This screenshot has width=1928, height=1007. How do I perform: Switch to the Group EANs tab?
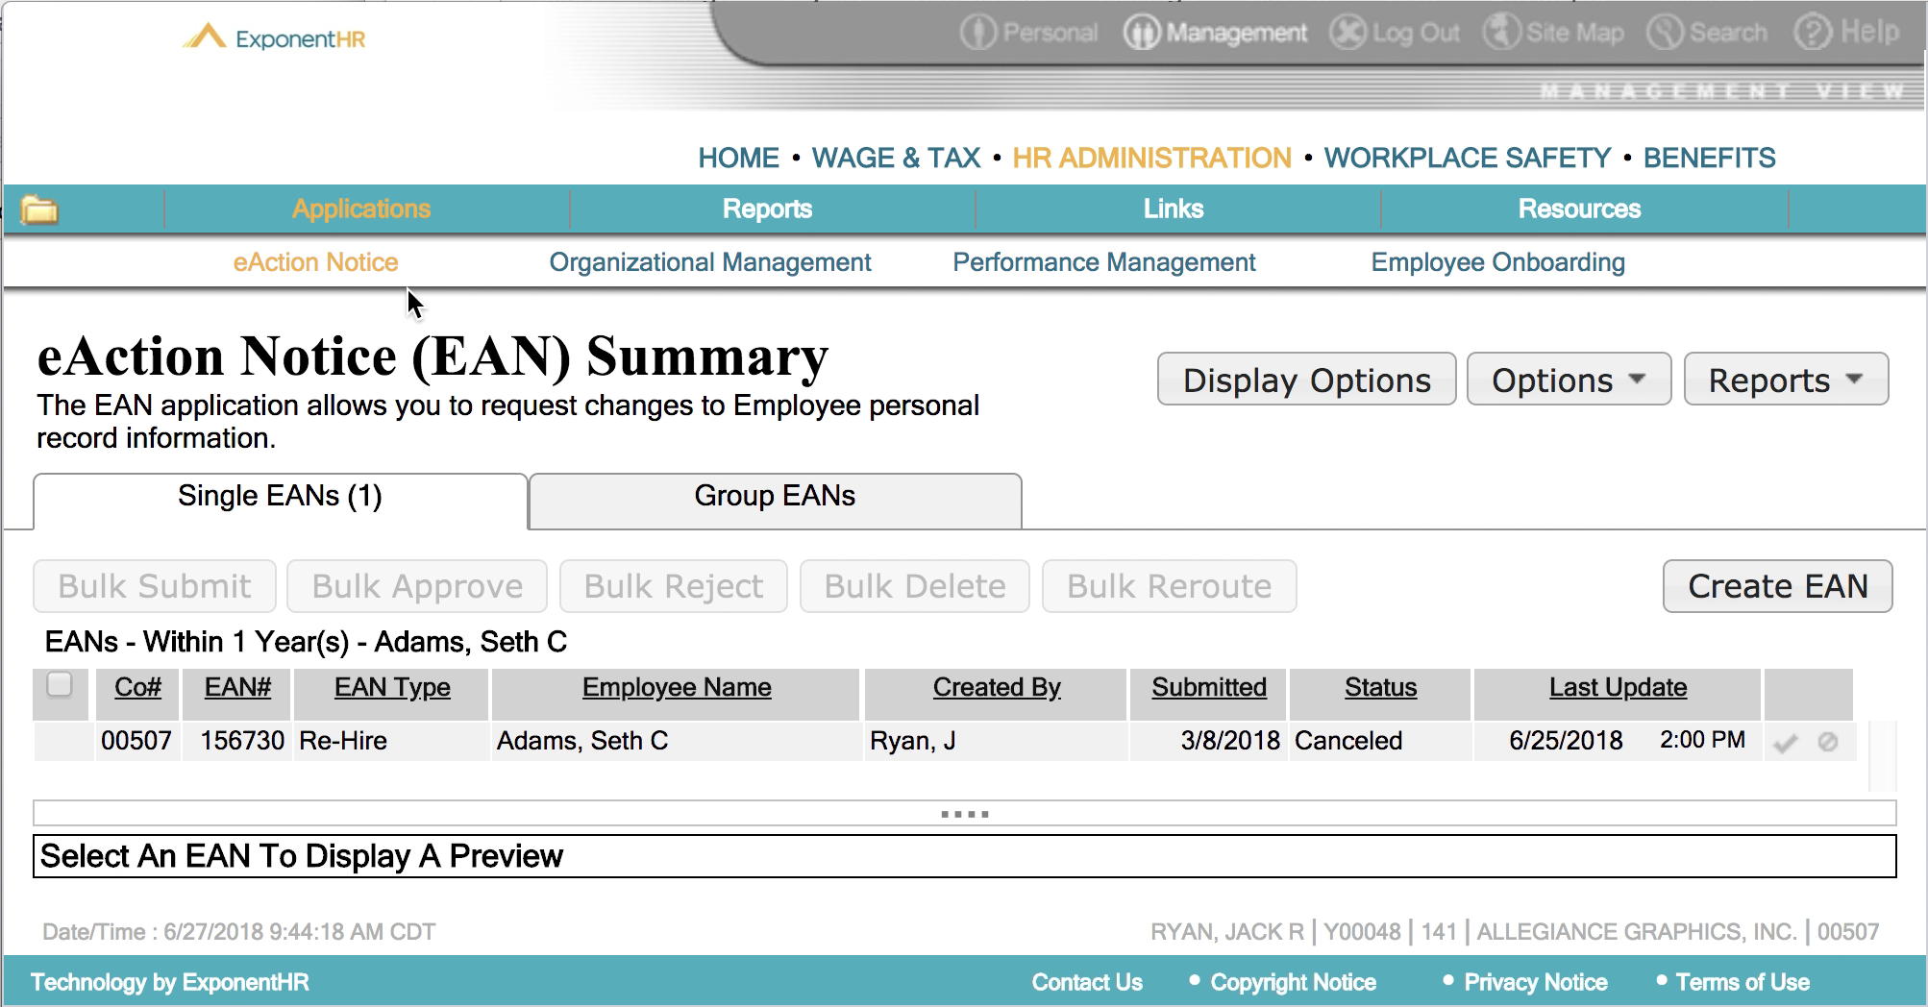[775, 497]
